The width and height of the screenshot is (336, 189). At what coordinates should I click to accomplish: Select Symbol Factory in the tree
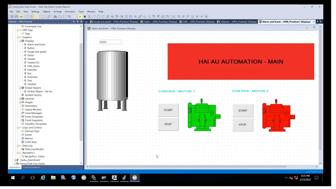click(x=33, y=95)
